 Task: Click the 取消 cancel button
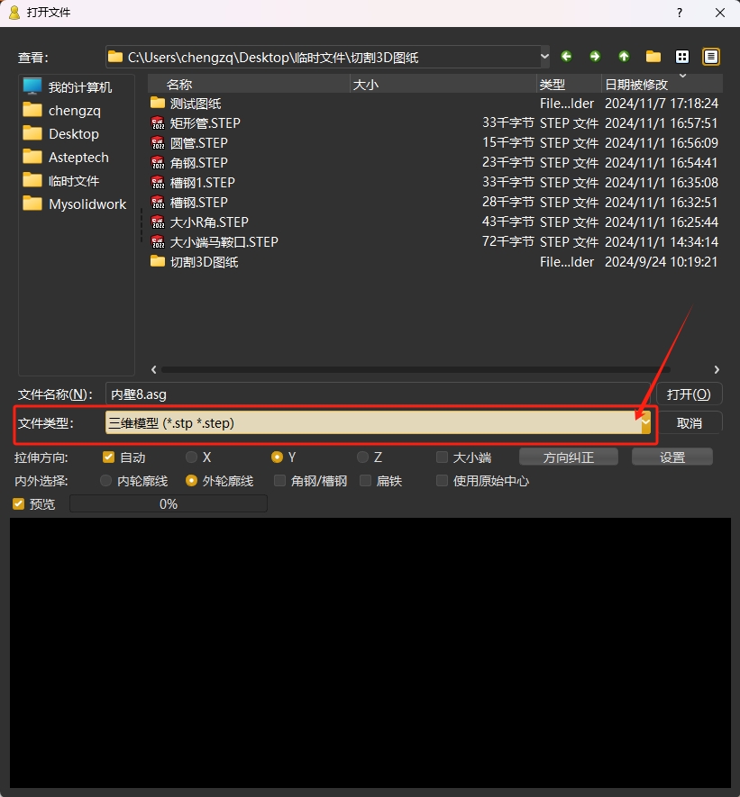point(689,423)
